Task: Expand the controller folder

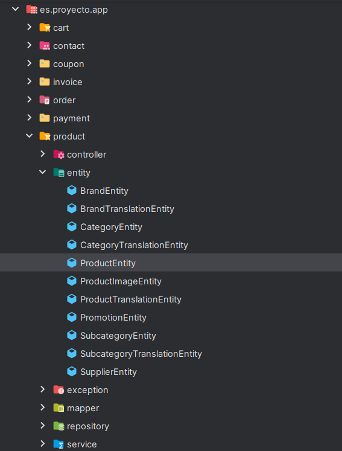Action: coord(43,154)
